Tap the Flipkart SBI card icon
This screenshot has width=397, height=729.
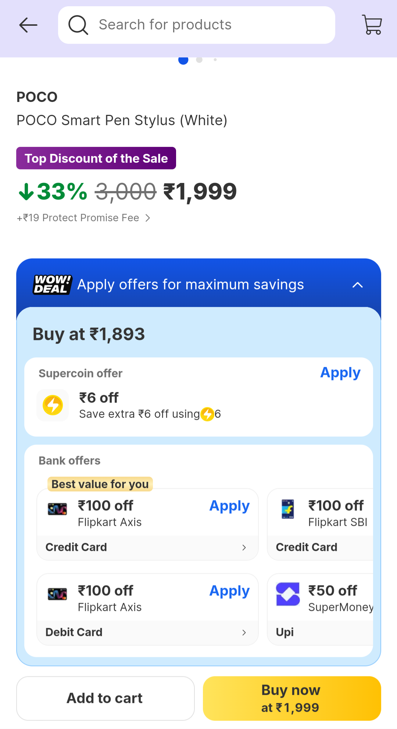pos(287,509)
